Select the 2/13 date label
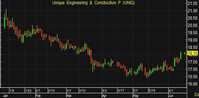This screenshot has height=98, width=199. (51, 91)
